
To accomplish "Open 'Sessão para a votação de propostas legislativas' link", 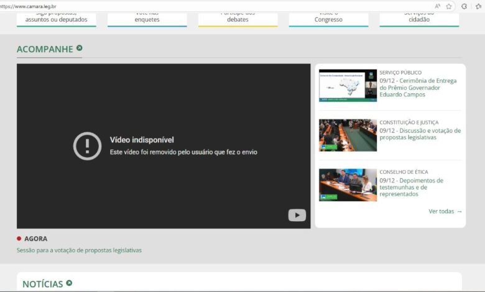I will click(79, 250).
